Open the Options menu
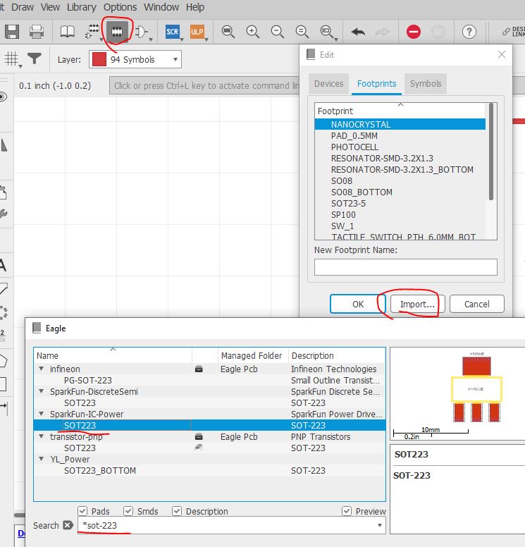 [120, 7]
